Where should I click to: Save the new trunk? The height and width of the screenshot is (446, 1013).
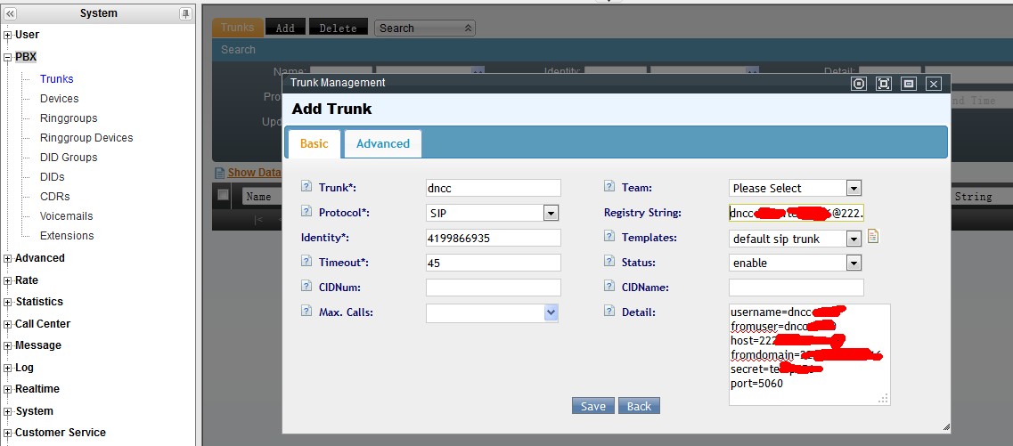(592, 406)
